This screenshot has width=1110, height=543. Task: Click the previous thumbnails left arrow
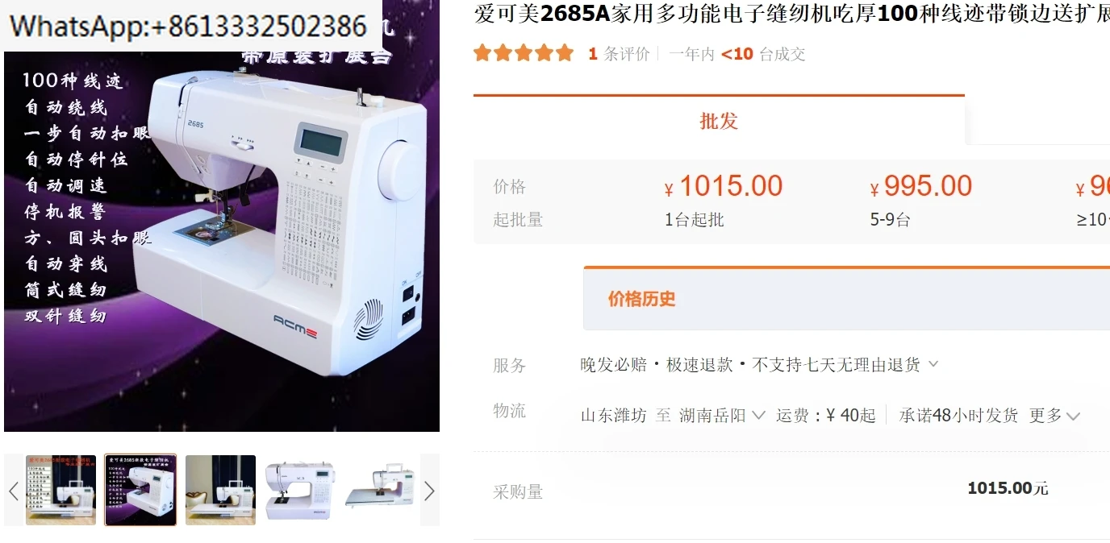[x=14, y=490]
